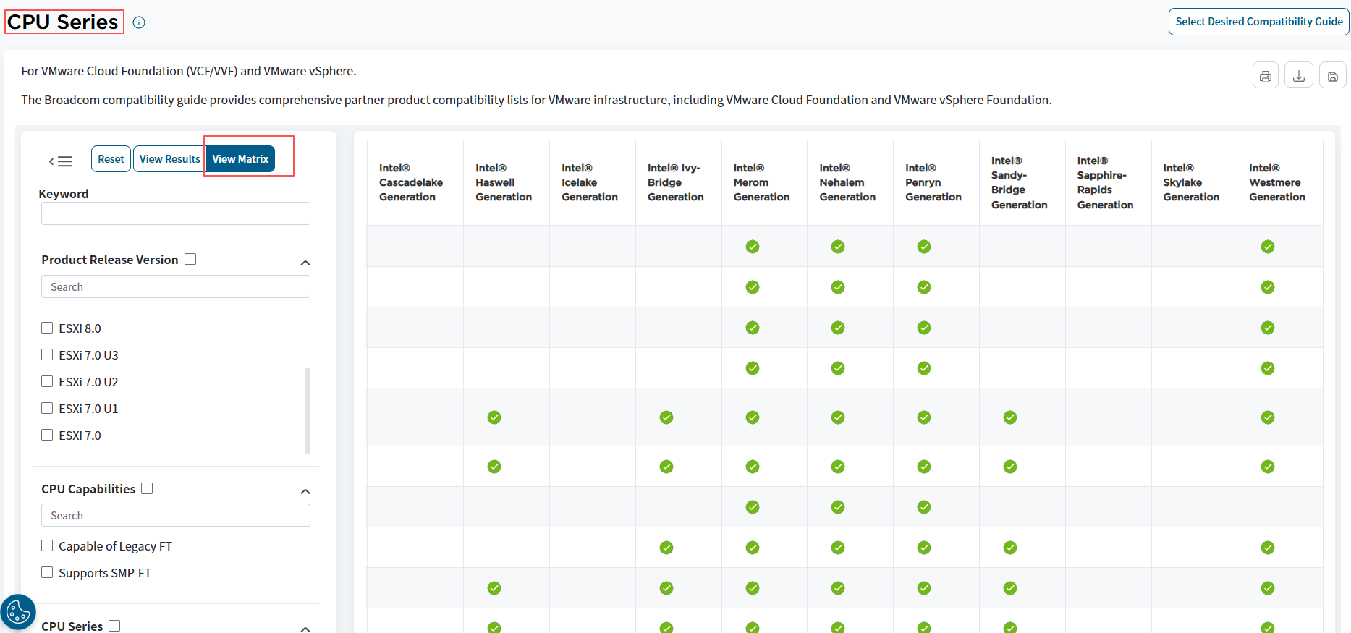The height and width of the screenshot is (633, 1351).
Task: Open Select Desired Compatibility Guide
Action: point(1259,22)
